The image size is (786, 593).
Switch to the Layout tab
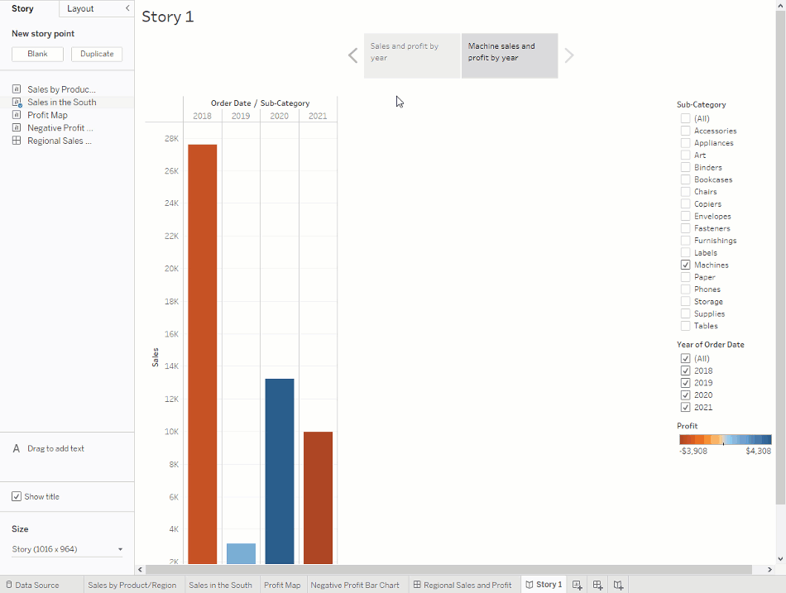[80, 8]
